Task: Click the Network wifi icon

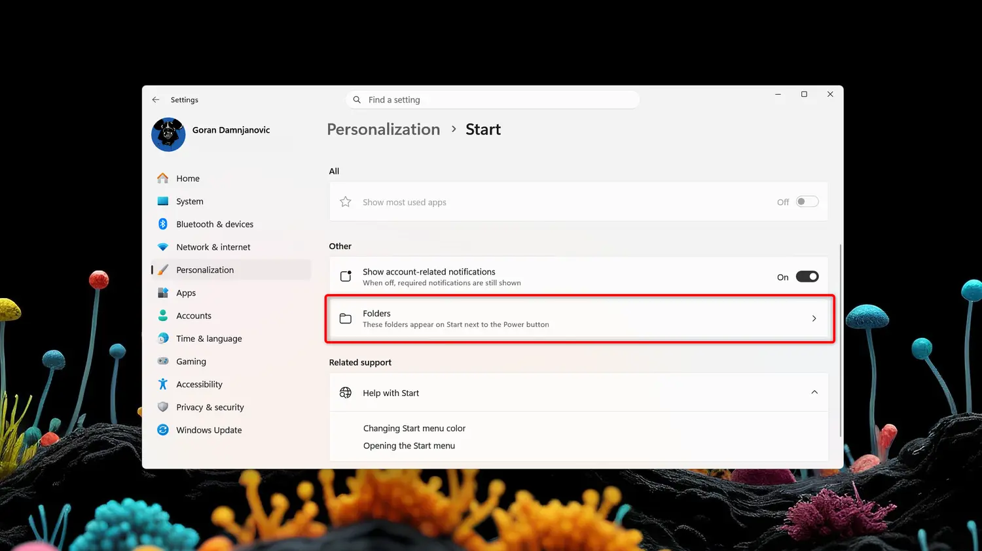Action: click(163, 247)
